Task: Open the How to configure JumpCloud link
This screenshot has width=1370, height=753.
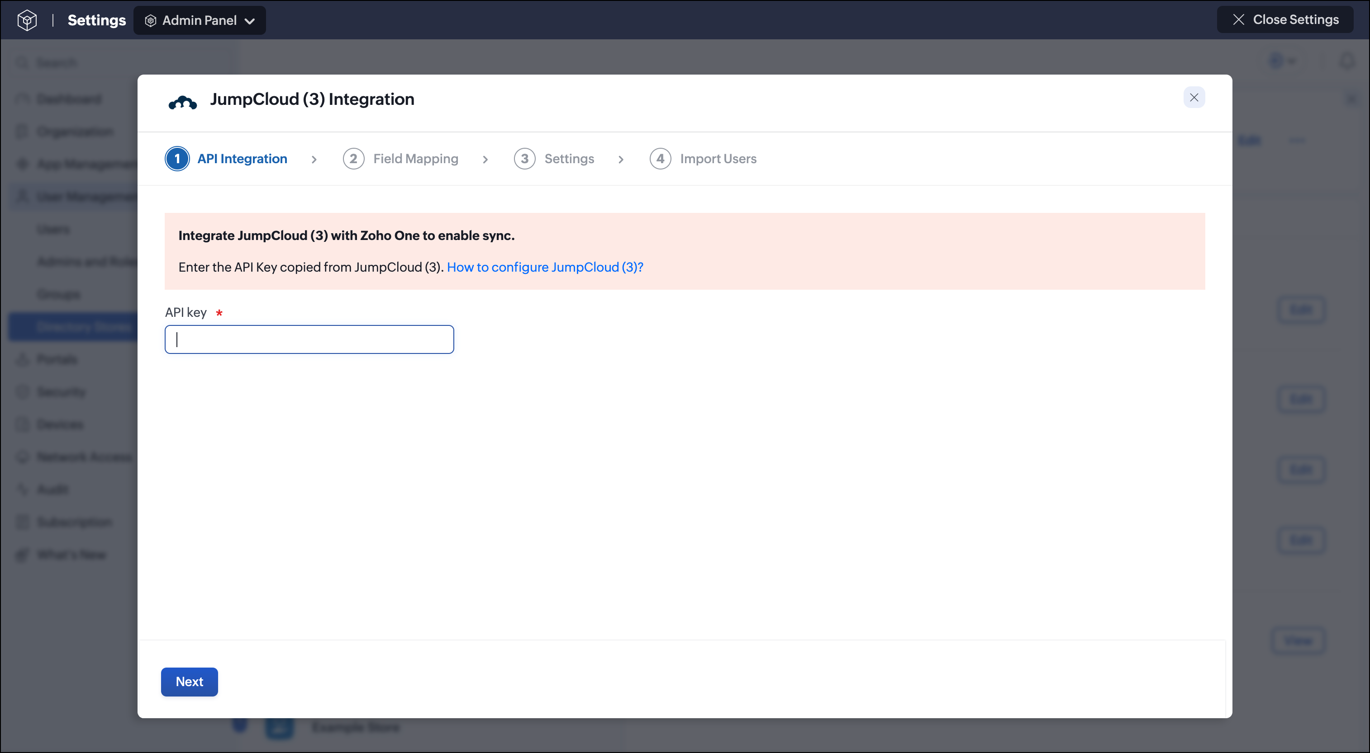Action: [545, 267]
